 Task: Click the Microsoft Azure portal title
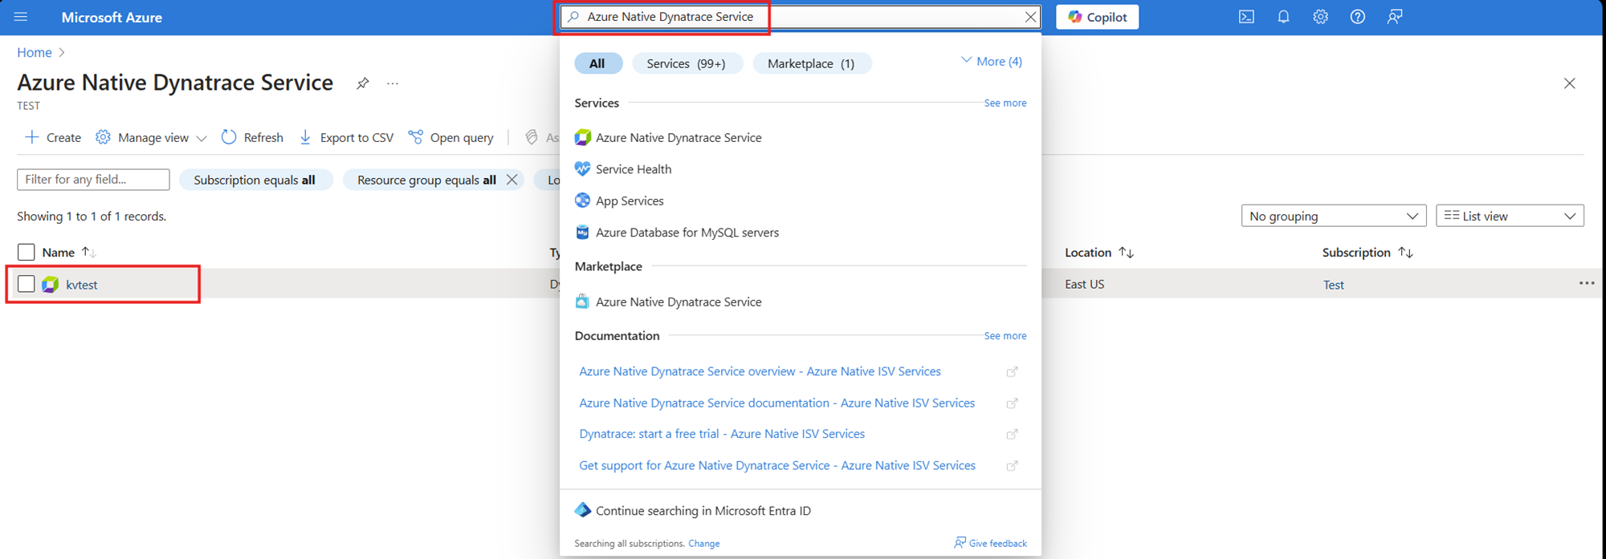pos(112,17)
